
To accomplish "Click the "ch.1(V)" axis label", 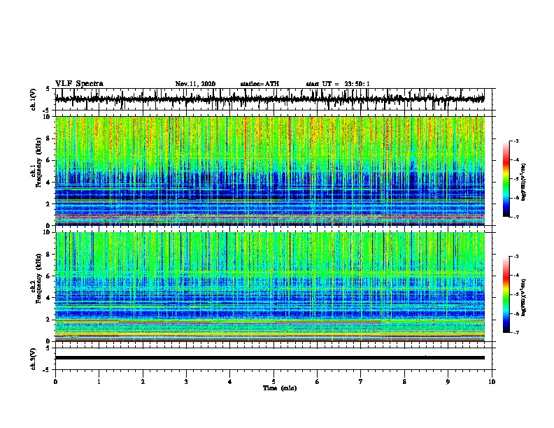I will tap(34, 99).
